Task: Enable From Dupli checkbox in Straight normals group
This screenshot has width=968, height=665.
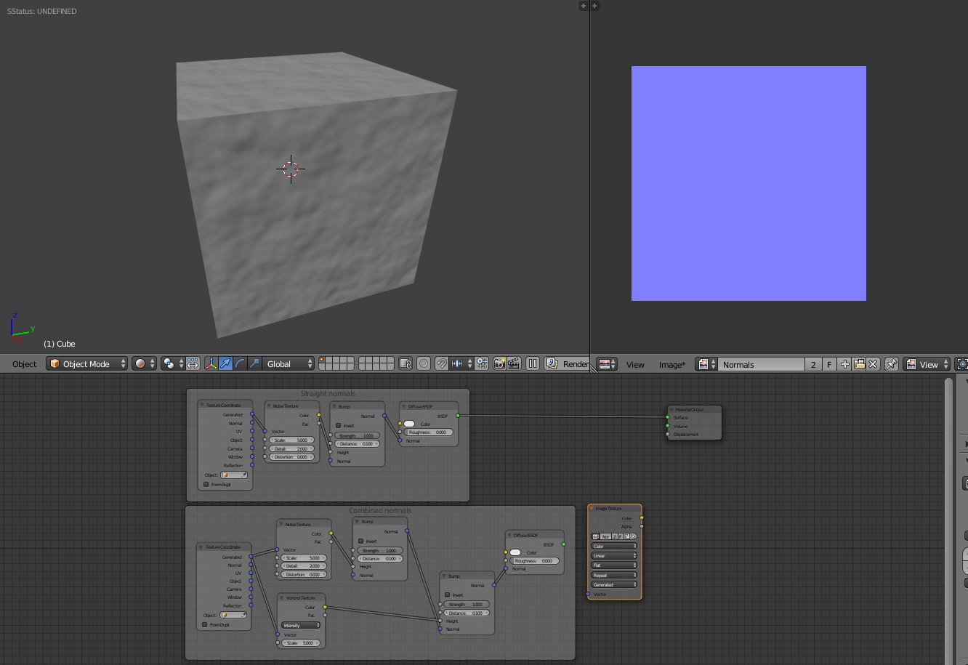Action: click(206, 484)
